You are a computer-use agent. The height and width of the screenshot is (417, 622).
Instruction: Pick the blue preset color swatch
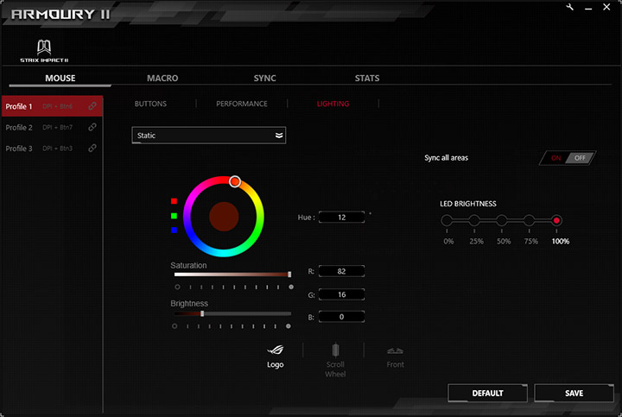[174, 230]
